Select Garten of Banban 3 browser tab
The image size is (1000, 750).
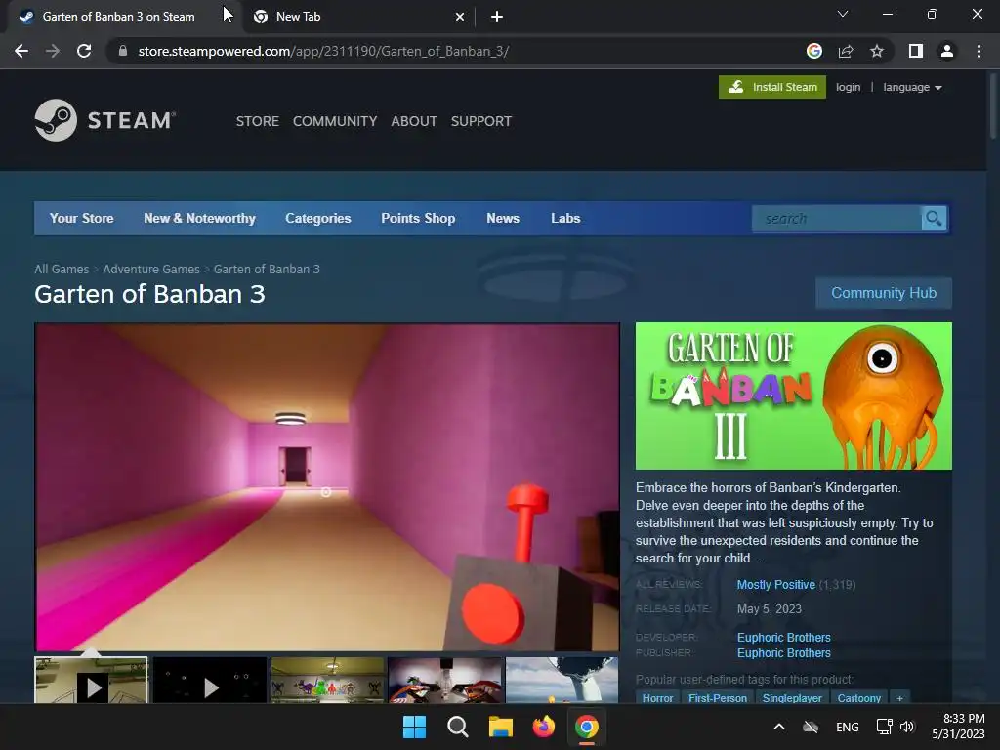pyautogui.click(x=118, y=17)
